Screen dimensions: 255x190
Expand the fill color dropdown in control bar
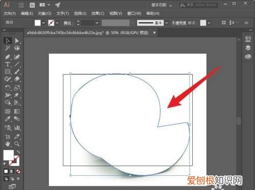[44, 23]
